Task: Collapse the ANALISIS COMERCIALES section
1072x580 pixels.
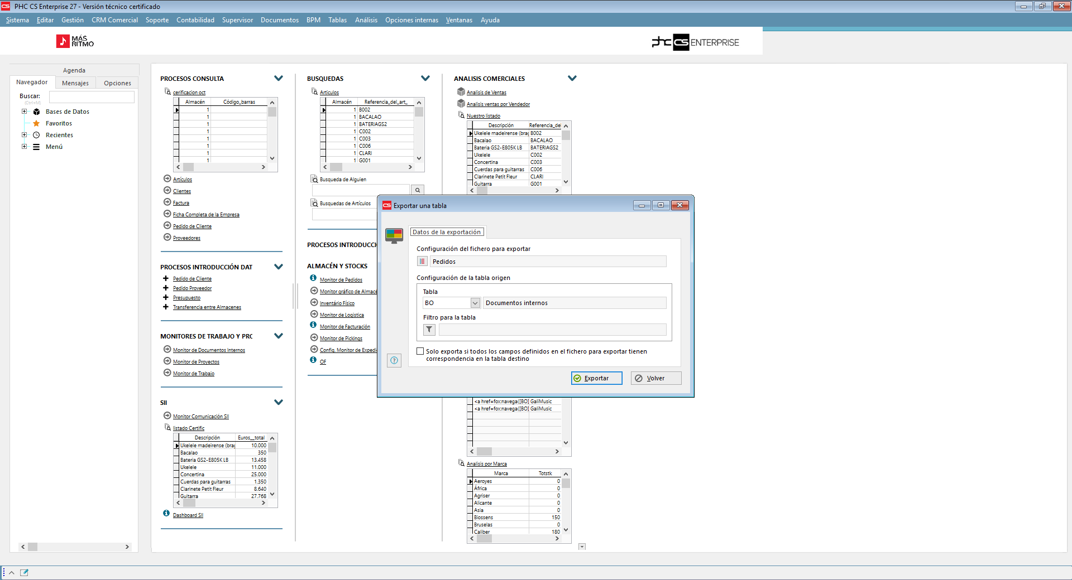Action: (572, 78)
